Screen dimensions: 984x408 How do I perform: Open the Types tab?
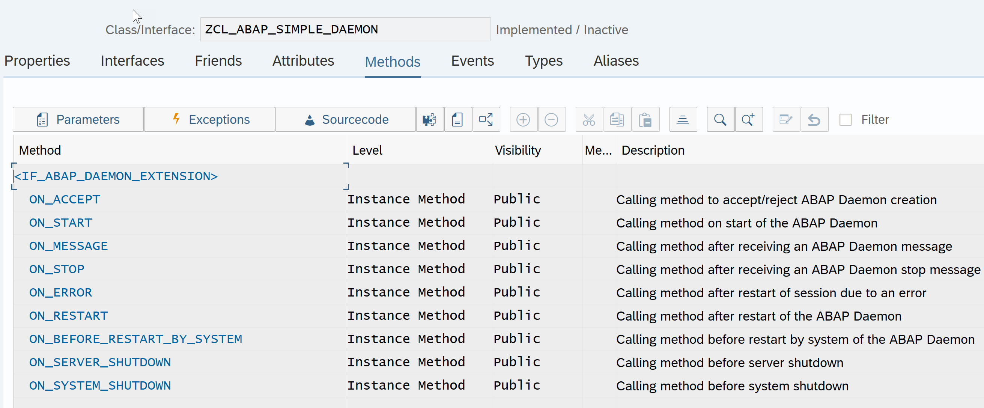click(543, 61)
